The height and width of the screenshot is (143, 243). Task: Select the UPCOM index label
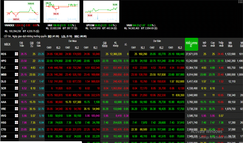(90, 25)
